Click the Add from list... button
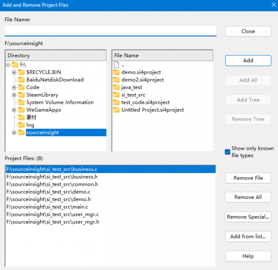The width and height of the screenshot is (278, 270). [248, 236]
